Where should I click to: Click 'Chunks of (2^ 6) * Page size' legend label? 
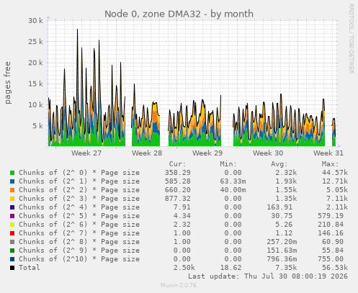coord(79,225)
